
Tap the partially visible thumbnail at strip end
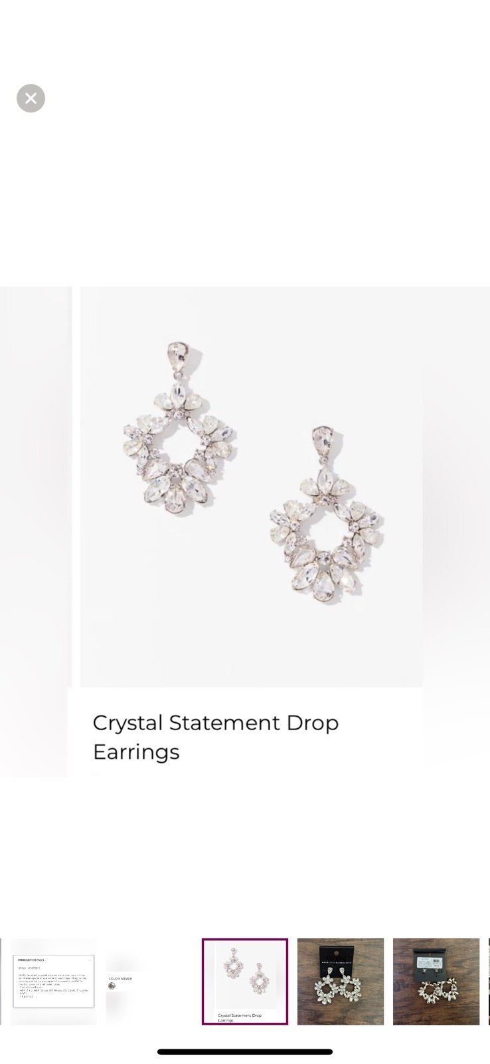pyautogui.click(x=489, y=981)
